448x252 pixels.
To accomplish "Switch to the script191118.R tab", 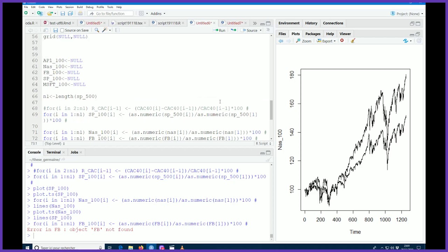I will pos(169,23).
